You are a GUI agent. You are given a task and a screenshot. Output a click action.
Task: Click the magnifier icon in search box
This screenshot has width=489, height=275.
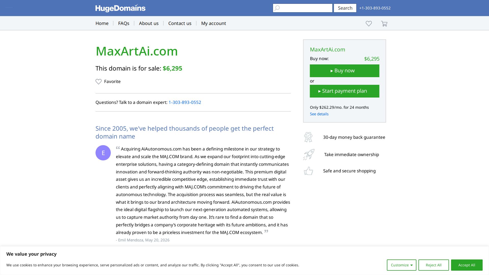pos(277,8)
